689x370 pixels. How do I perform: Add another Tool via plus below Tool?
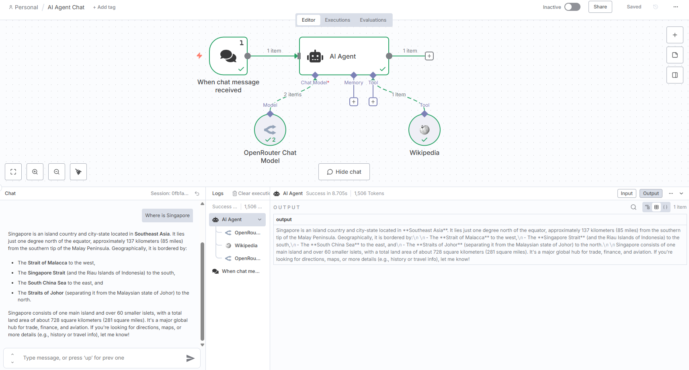(x=373, y=102)
